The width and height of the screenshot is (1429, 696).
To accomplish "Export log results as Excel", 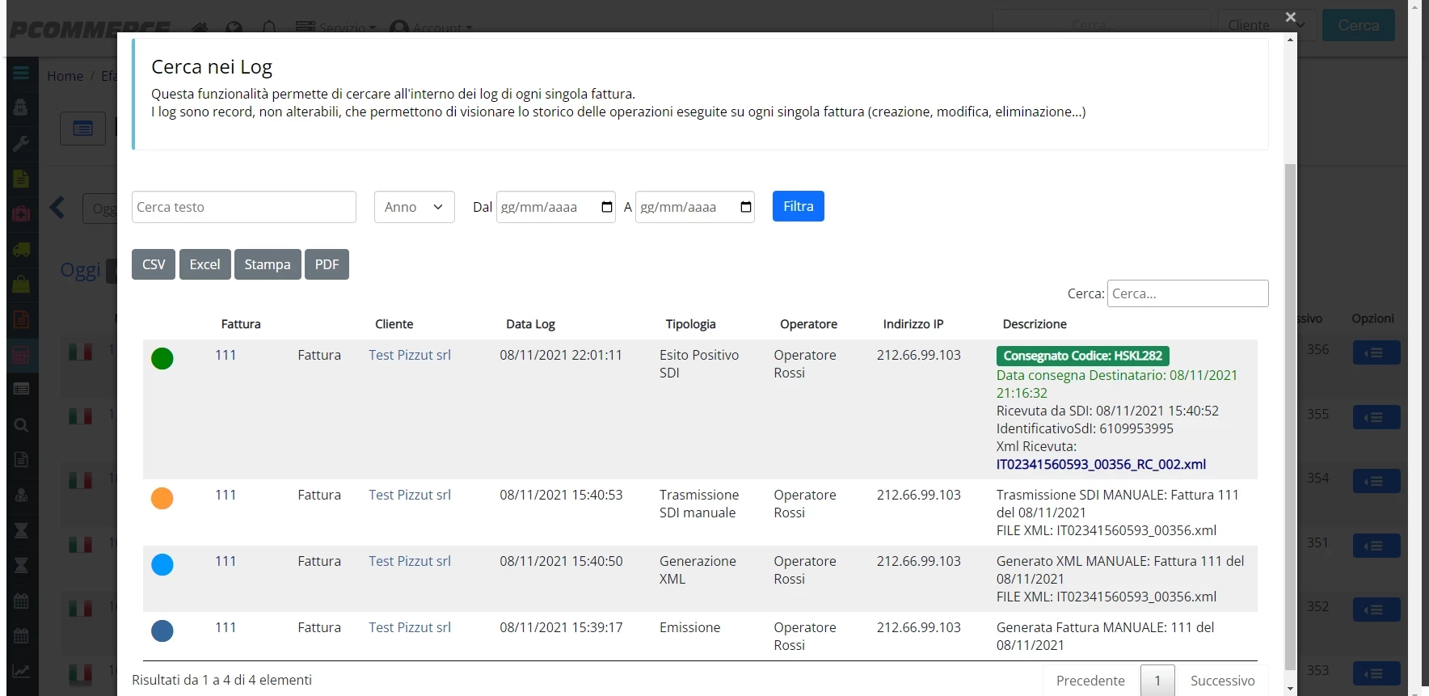I will point(204,264).
